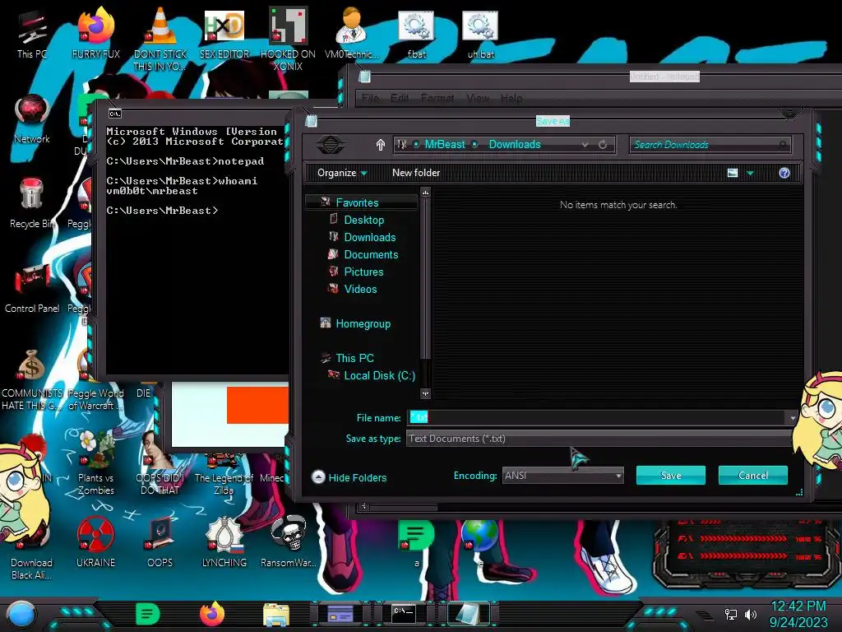Open the OOPS desktop shortcut
The image size is (842, 632).
tap(160, 541)
